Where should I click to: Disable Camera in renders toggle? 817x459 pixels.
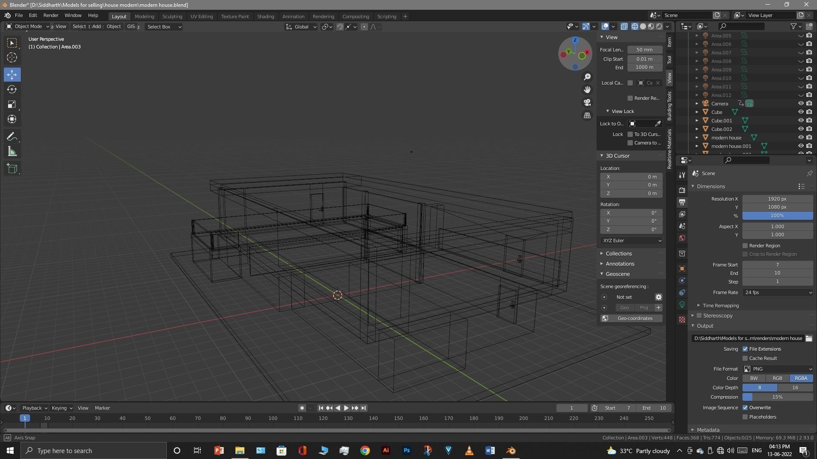point(809,104)
